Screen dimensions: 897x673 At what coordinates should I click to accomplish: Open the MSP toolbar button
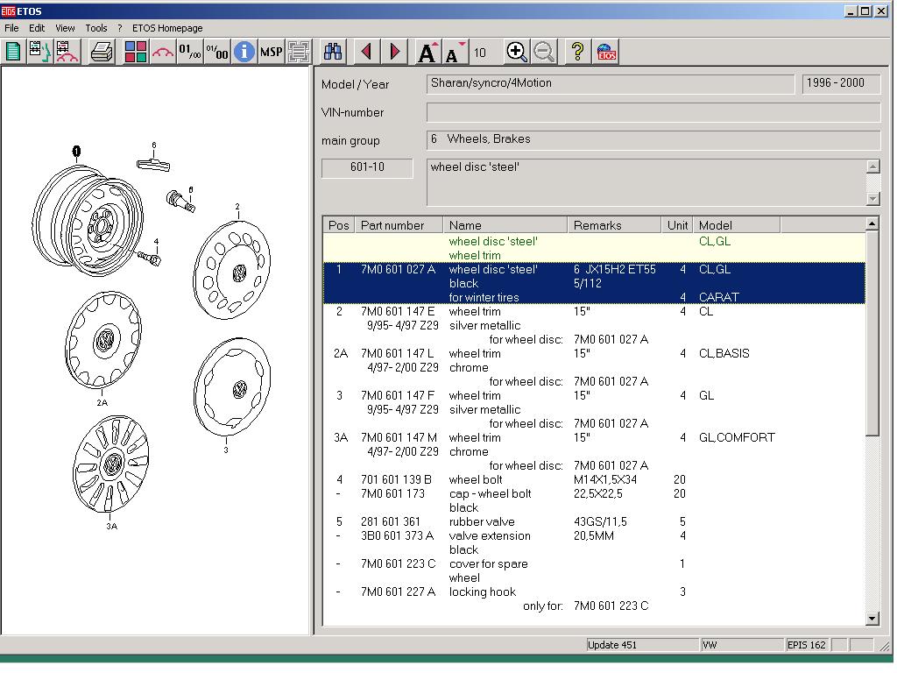pyautogui.click(x=272, y=52)
